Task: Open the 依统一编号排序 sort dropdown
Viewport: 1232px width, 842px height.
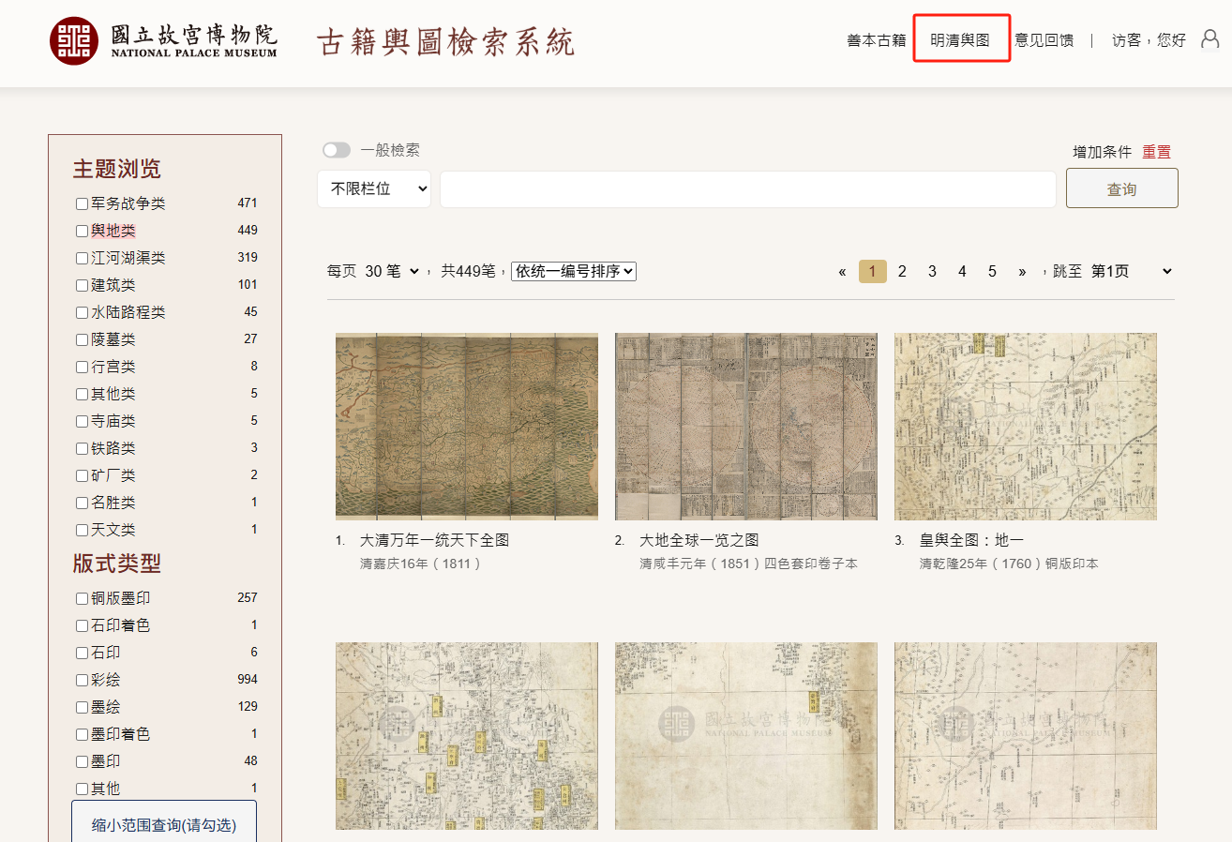Action: [x=574, y=271]
